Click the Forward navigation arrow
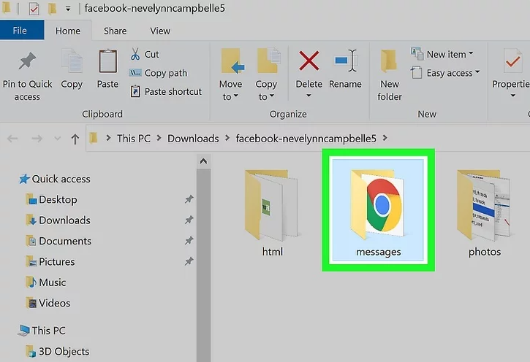The image size is (530, 362). click(37, 139)
